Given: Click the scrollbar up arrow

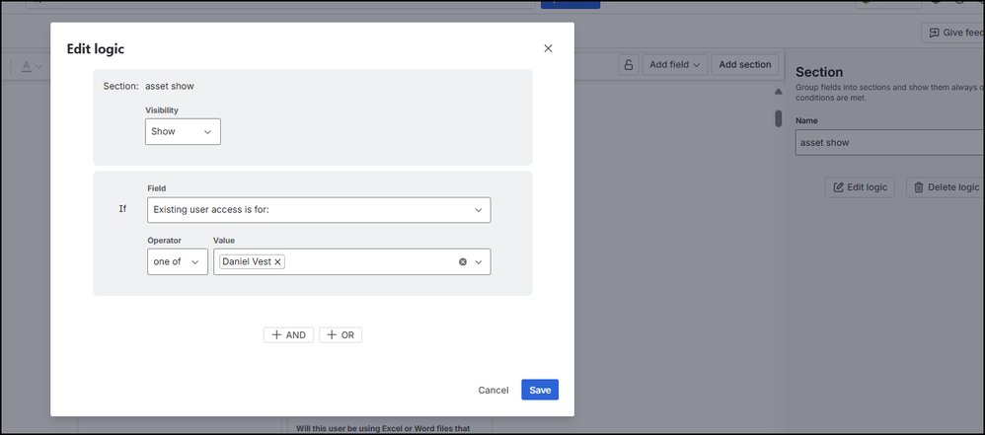Looking at the screenshot, I should [779, 92].
